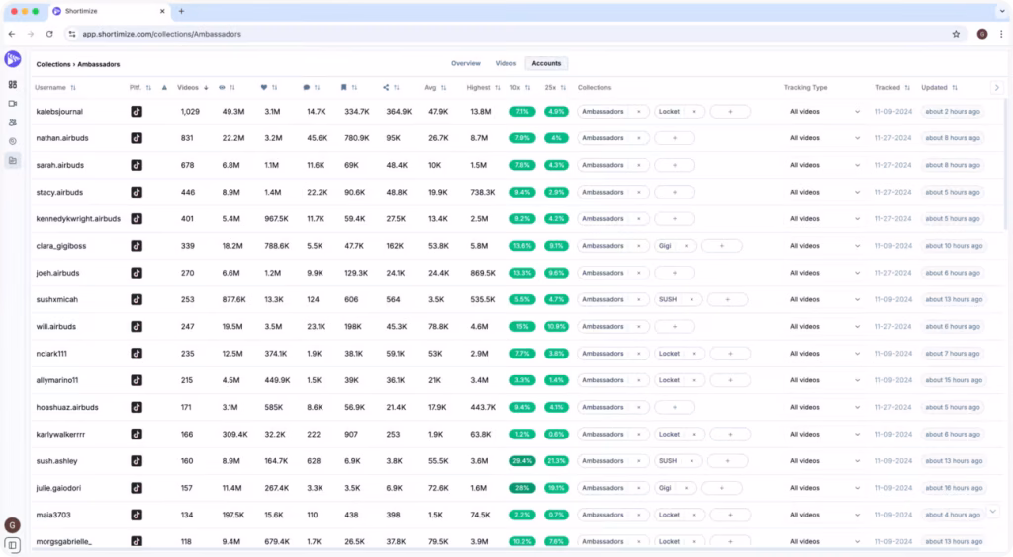Sort by the likes heart column
This screenshot has width=1013, height=557.
(x=264, y=88)
